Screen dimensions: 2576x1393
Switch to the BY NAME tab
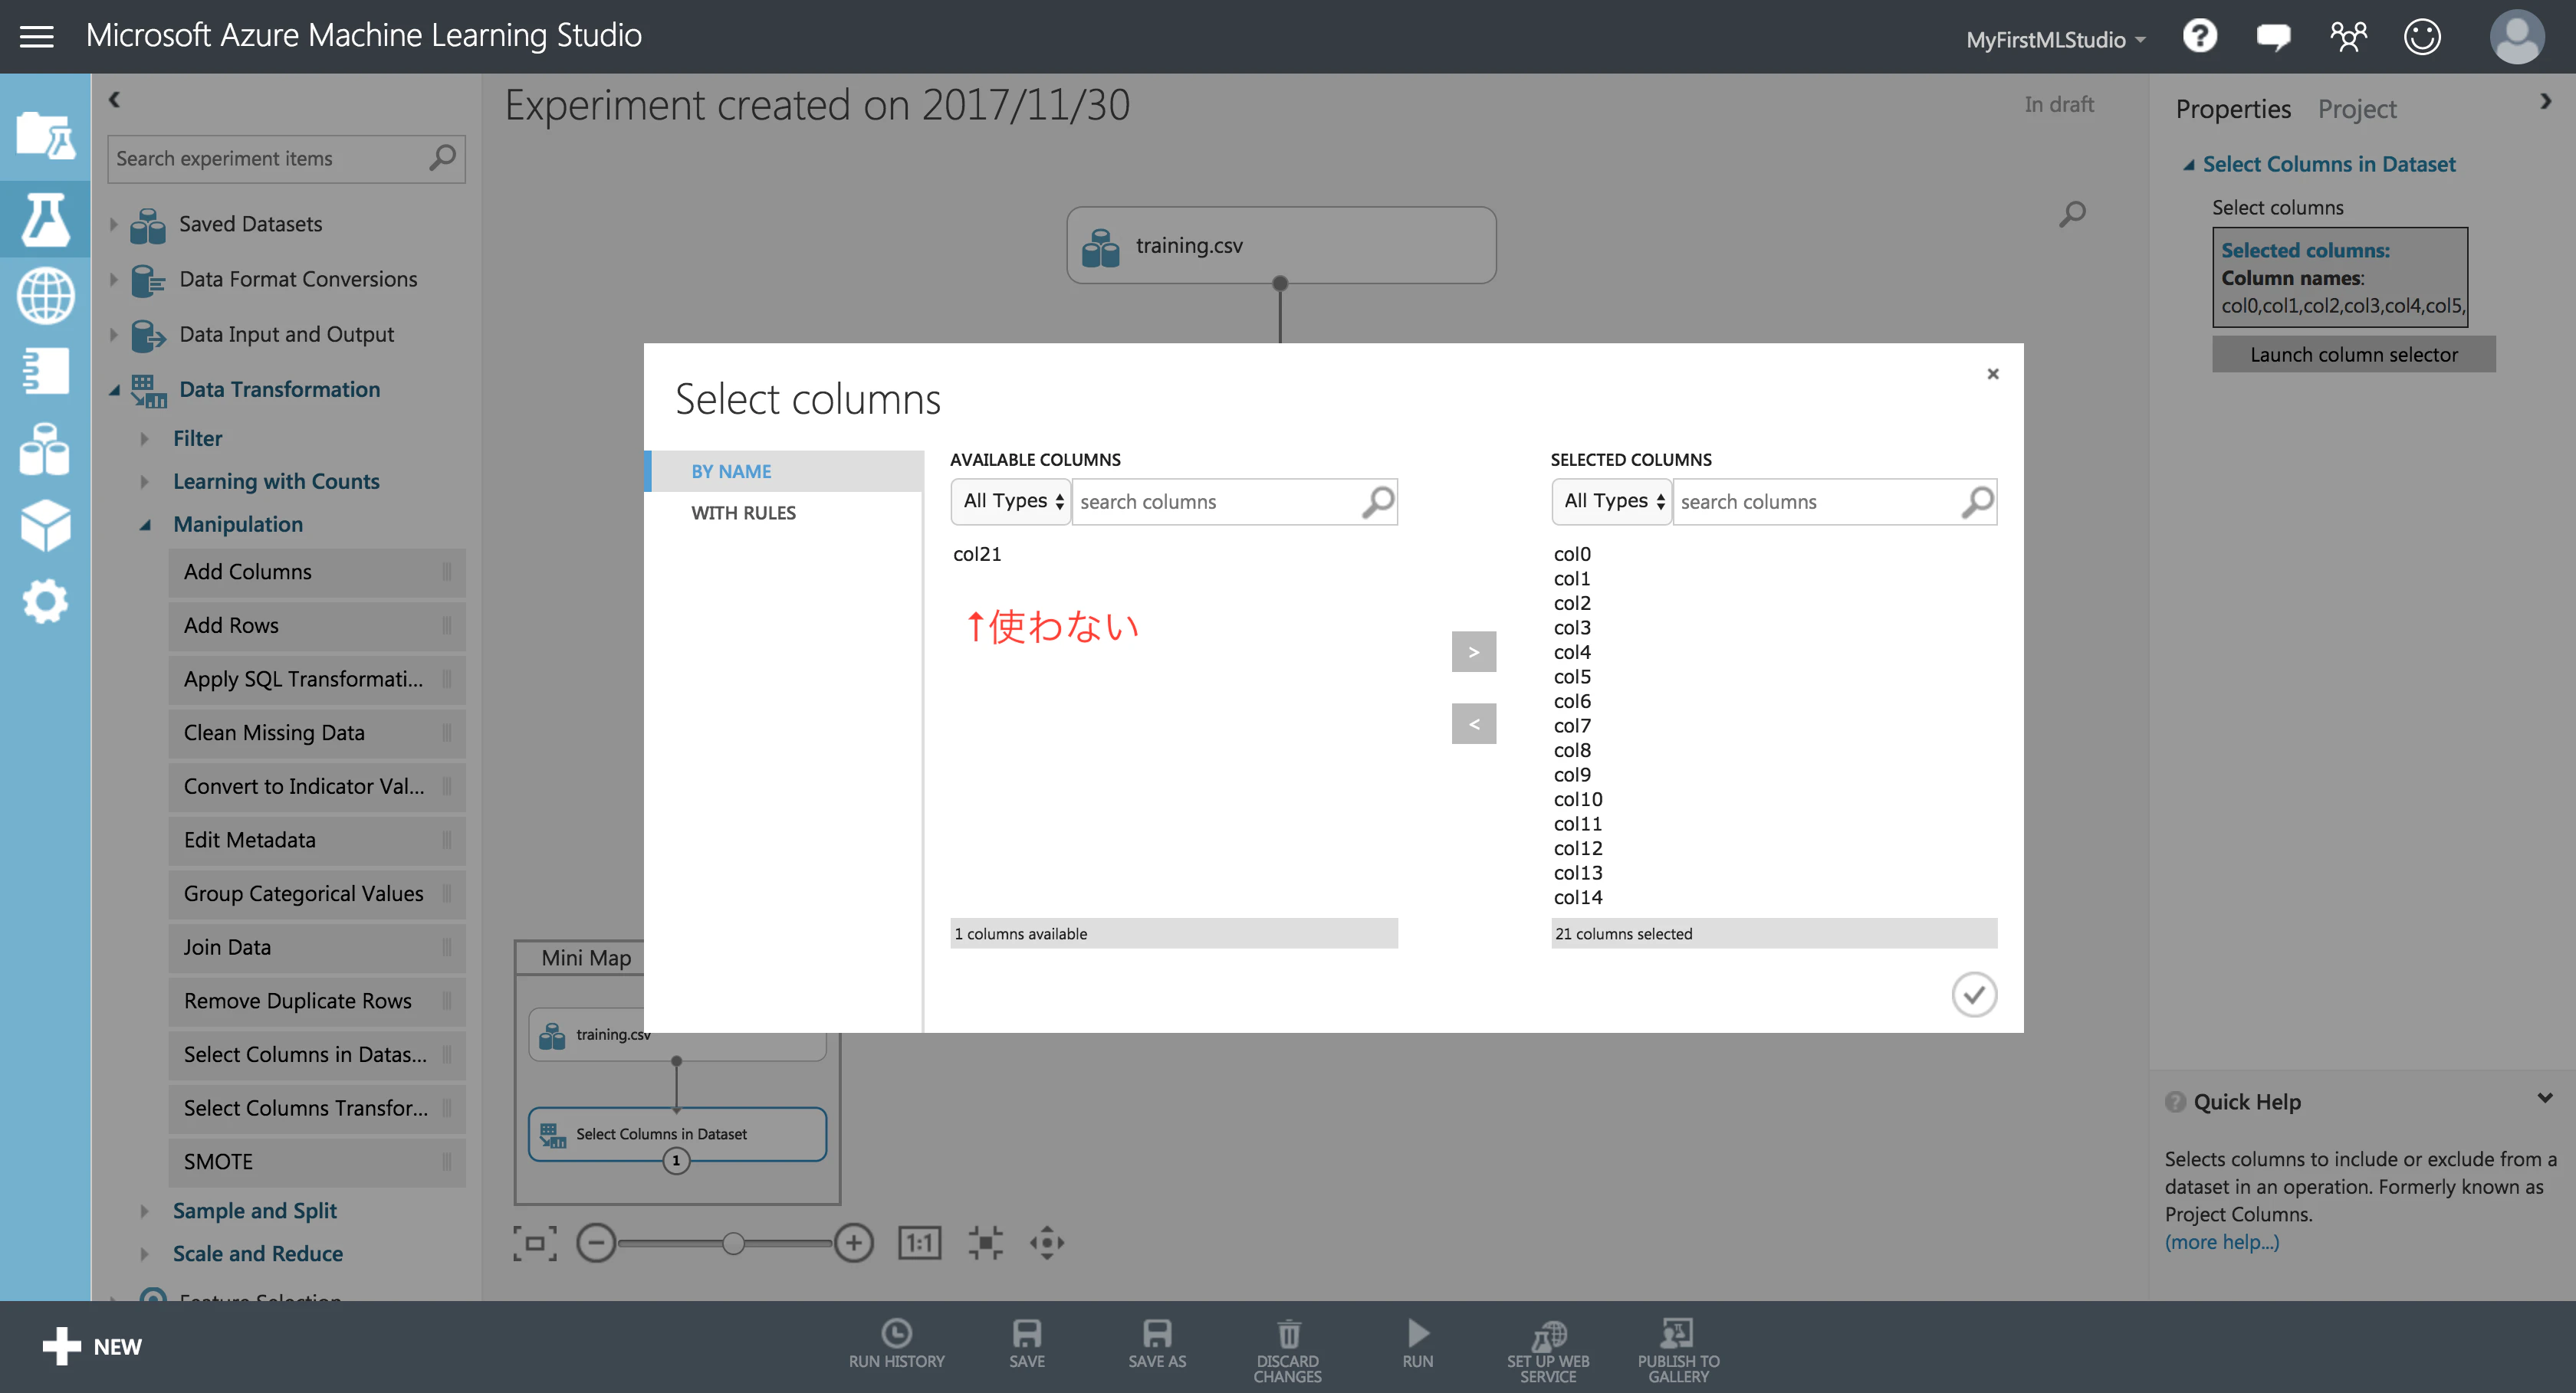(x=786, y=470)
